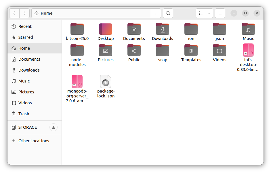The height and width of the screenshot is (173, 271).
Task: Open Other Locations
Action: pyautogui.click(x=35, y=141)
